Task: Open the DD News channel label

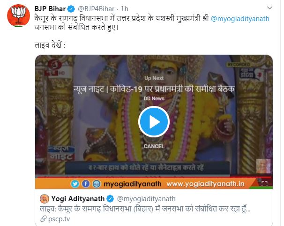Action: 154,98
